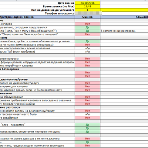Select the 'Оценка' column header
The width and height of the screenshot is (148, 148).
coord(87,17)
